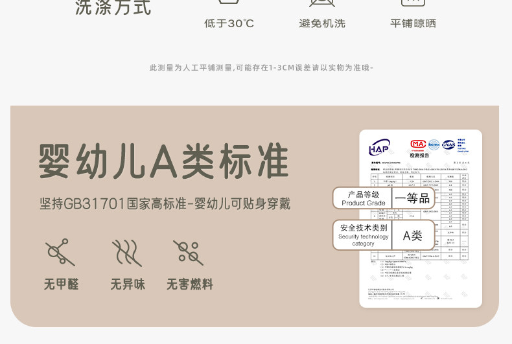Click the odor-free wavy lines icon

pos(126,252)
